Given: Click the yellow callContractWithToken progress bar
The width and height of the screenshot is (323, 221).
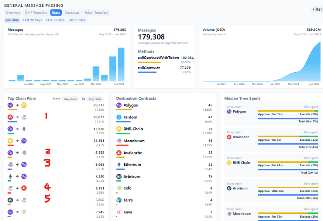Looking at the screenshot, I should click(x=150, y=62).
